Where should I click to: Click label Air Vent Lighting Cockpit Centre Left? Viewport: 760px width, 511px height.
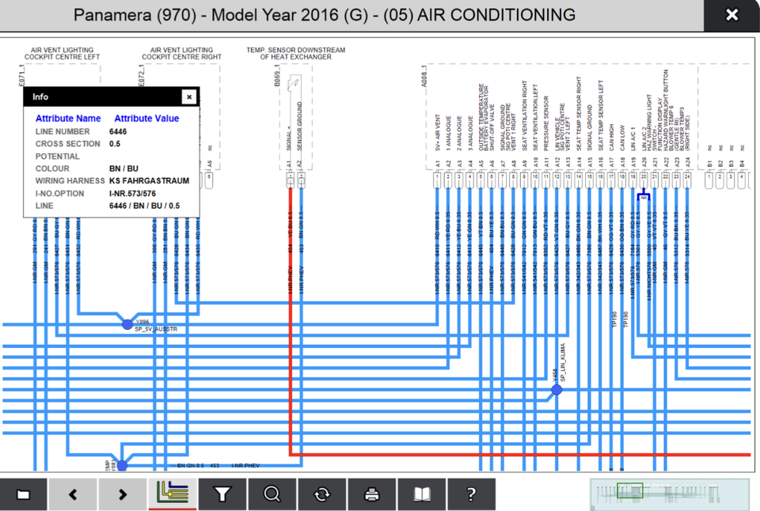click(x=62, y=53)
